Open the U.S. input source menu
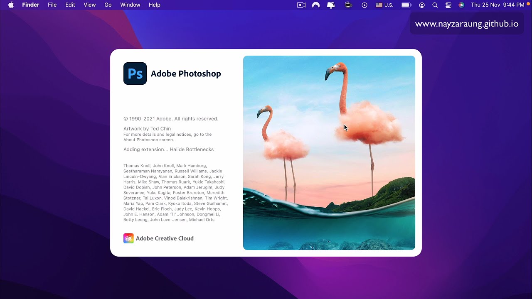The width and height of the screenshot is (532, 299). [x=384, y=5]
